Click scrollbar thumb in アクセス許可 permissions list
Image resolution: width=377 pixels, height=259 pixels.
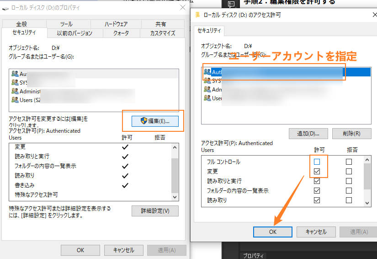point(367,177)
